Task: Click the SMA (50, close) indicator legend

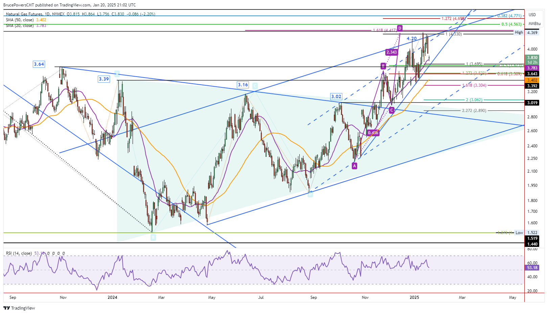Action: point(20,20)
